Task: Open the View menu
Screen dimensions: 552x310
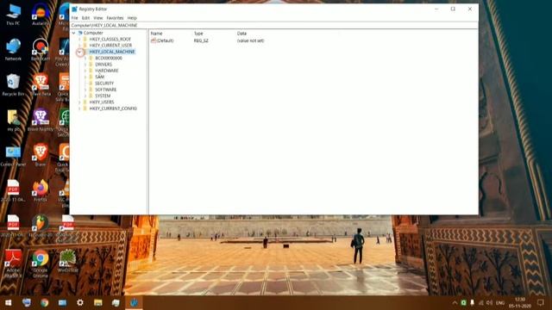Action: 97,18
